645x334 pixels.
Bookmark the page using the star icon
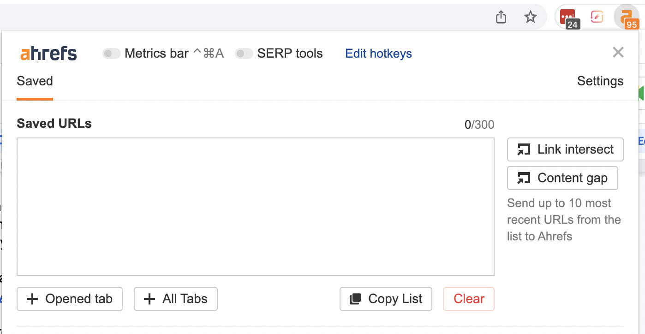[x=530, y=16]
